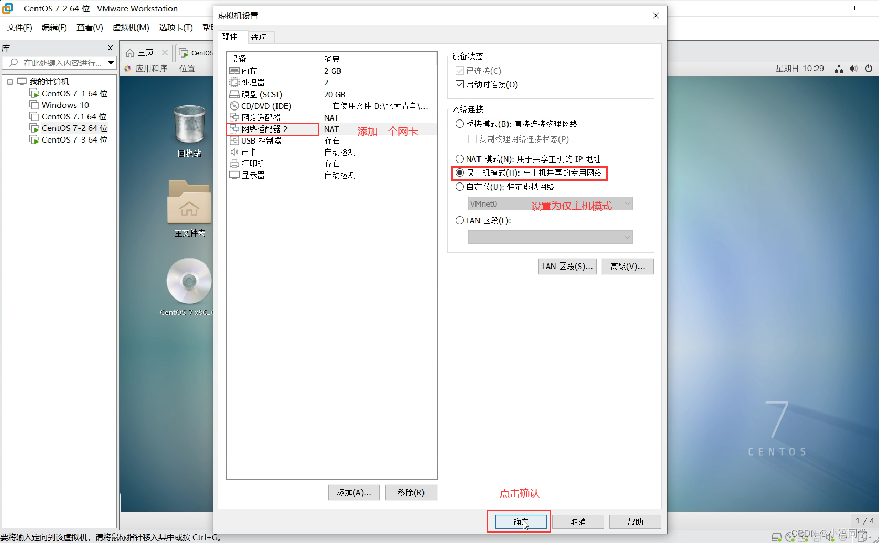Select the printer (打印机) icon
This screenshot has width=879, height=543.
[x=234, y=164]
